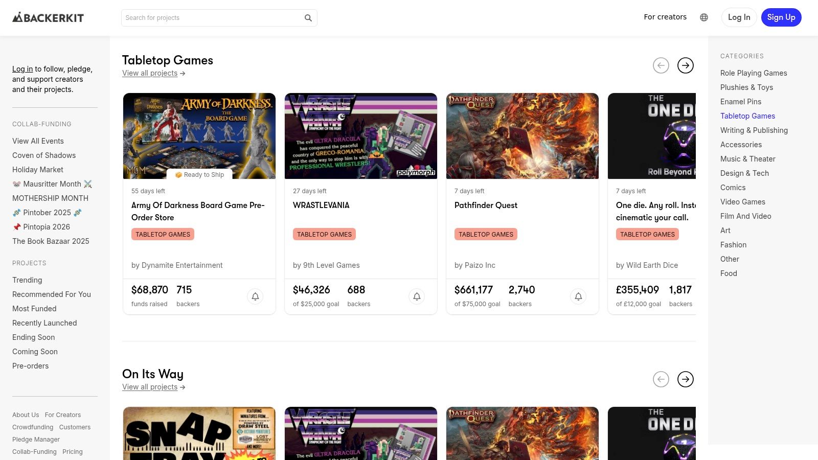The image size is (818, 460).
Task: Open View all projects in On Its Way
Action: pos(150,387)
